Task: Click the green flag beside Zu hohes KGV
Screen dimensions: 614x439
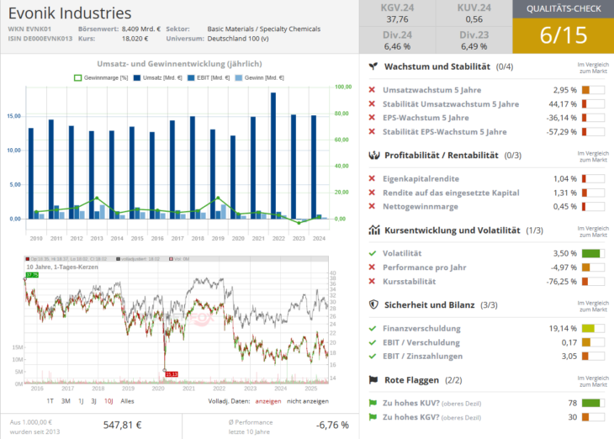Action: [373, 416]
